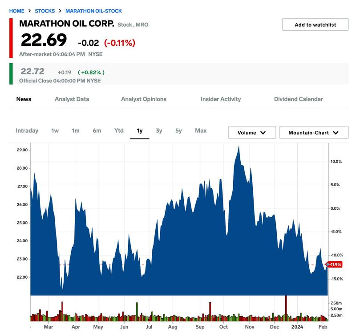View Insider Activity tab
The height and width of the screenshot is (333, 356).
(221, 99)
